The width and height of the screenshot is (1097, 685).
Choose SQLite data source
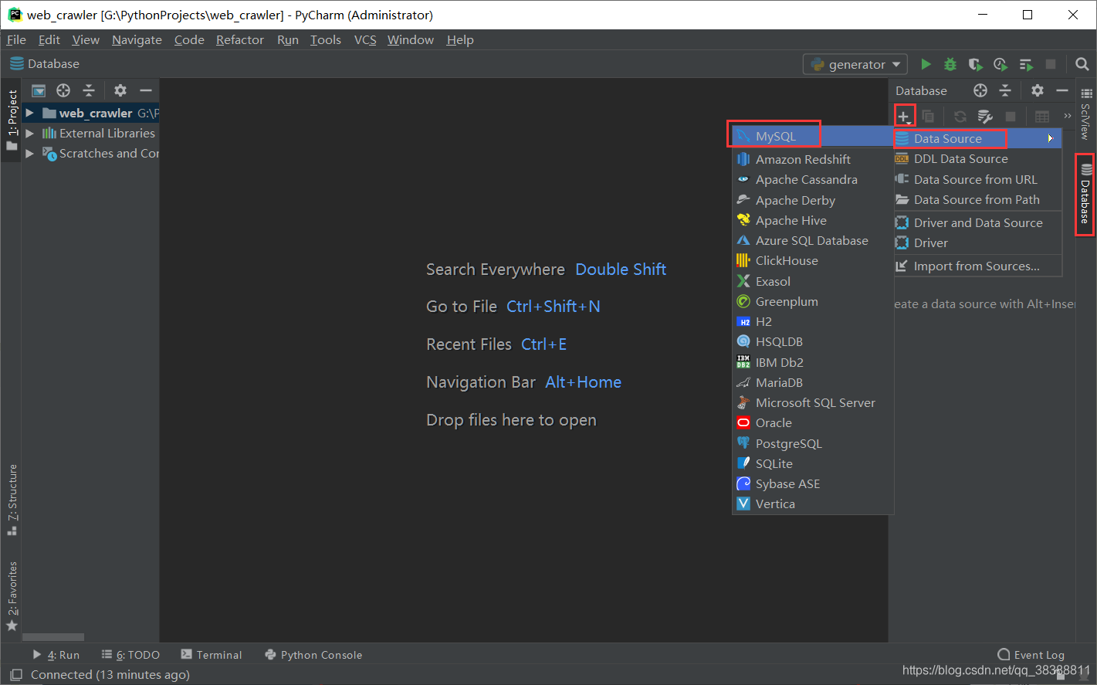813,463
